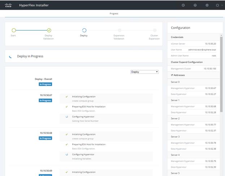Click the vCenter Server value 10.10.50.20
Screen dimensions: 225x176
[x=210, y=44]
